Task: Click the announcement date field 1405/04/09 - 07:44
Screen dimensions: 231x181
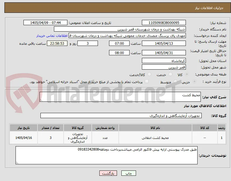Action: click(45, 23)
